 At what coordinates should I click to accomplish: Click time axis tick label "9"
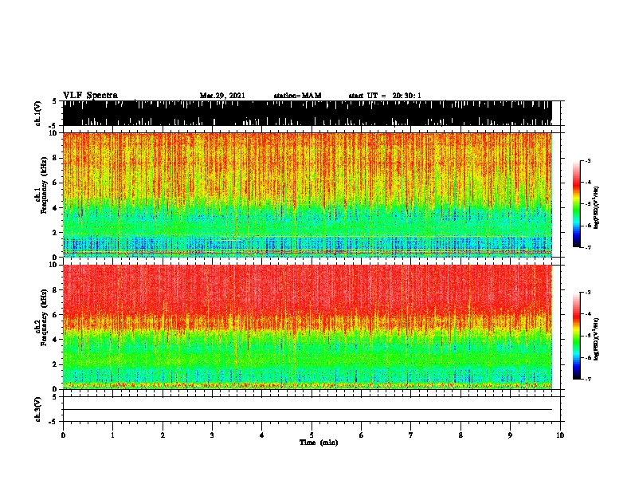click(510, 435)
